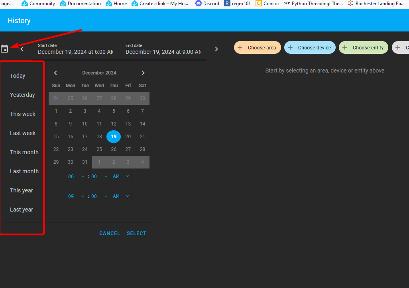The height and width of the screenshot is (288, 409).
Task: Open the regex101 bookmark
Action: point(237,4)
